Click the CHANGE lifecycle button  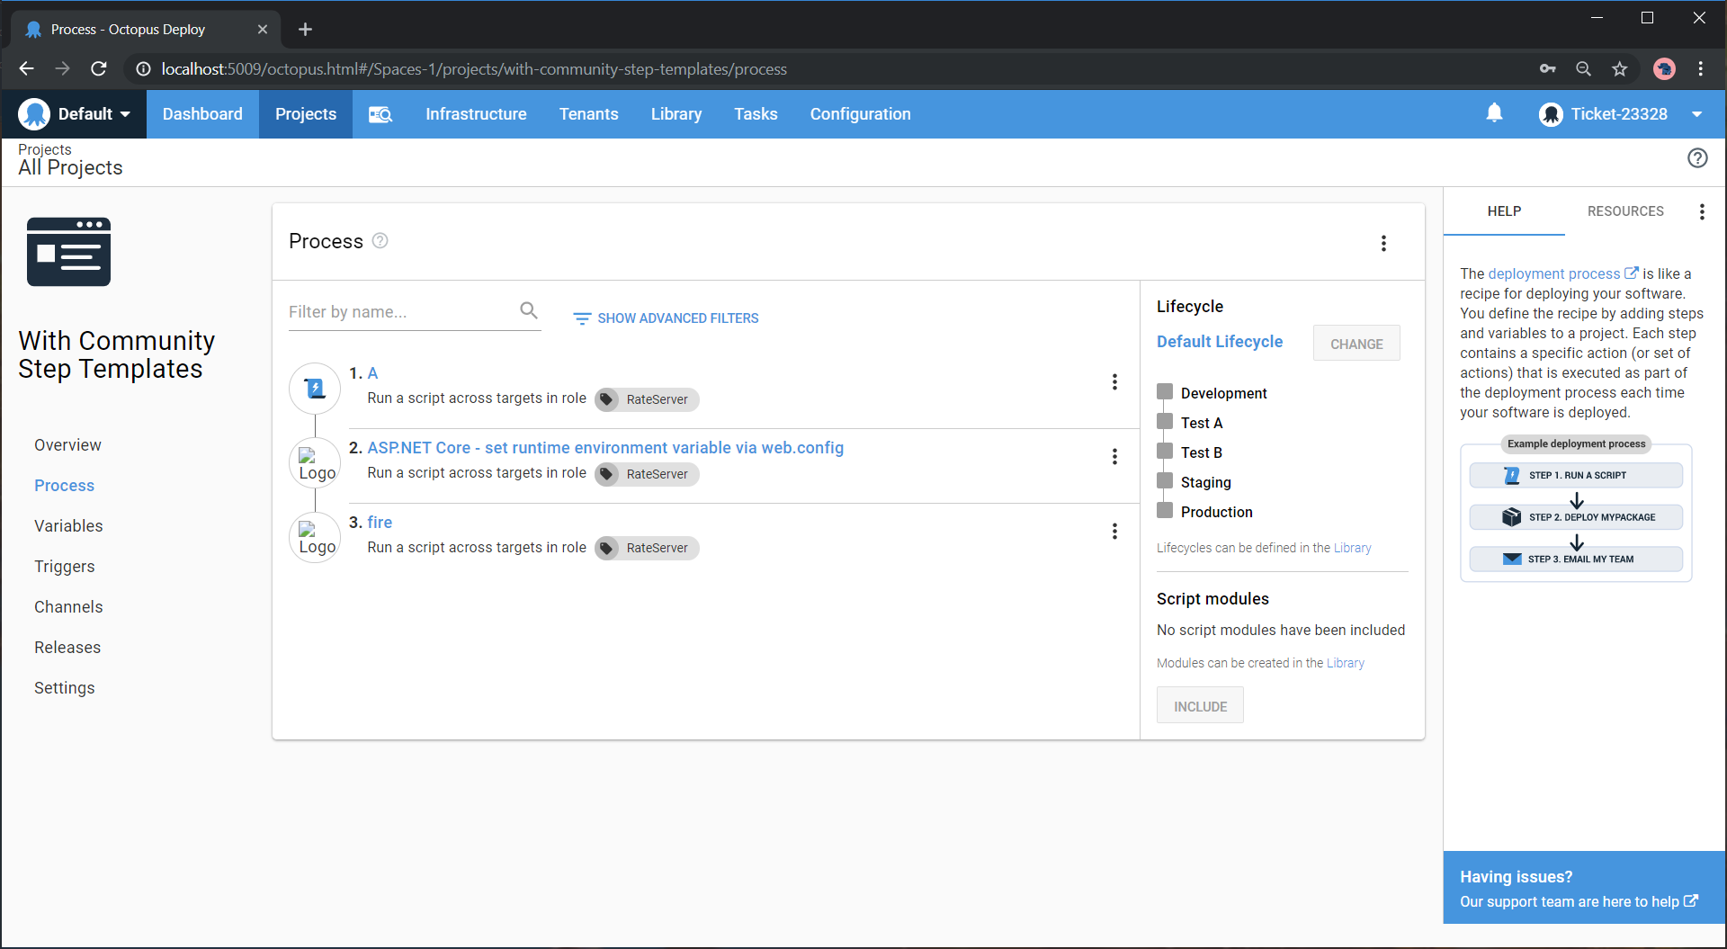tap(1356, 343)
